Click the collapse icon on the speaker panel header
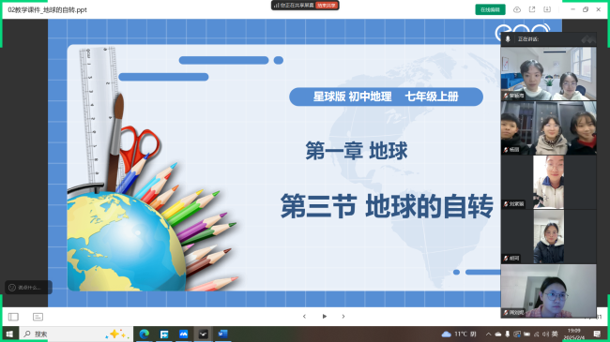Image resolution: width=610 pixels, height=342 pixels. [x=588, y=38]
